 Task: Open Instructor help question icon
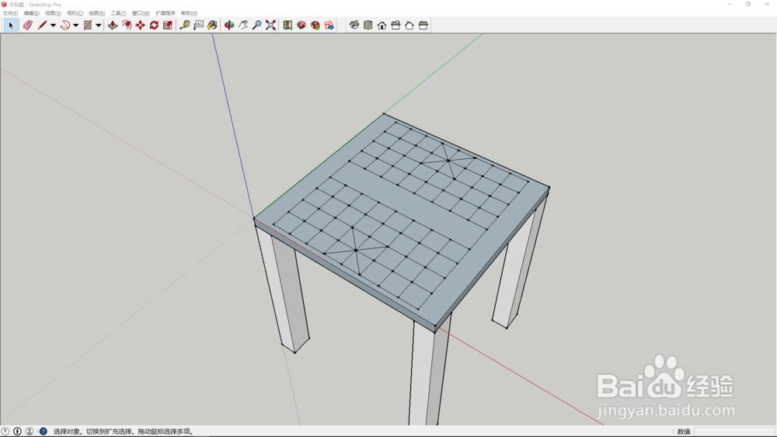click(43, 432)
